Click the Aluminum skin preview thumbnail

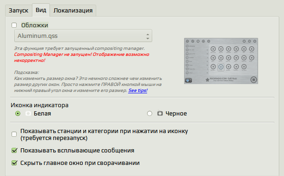(221, 61)
